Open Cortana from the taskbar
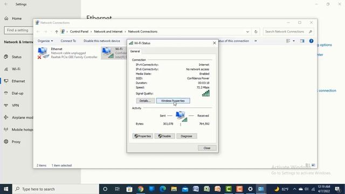This screenshot has width=345, height=194. click(105, 189)
